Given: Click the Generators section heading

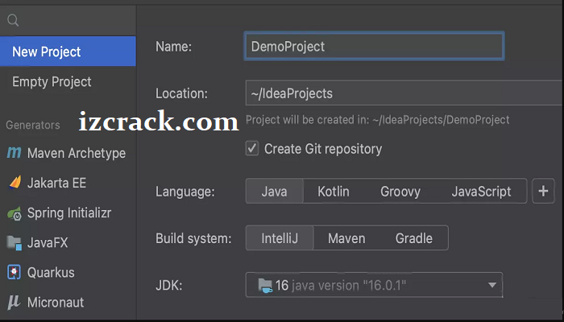Looking at the screenshot, I should 33,125.
